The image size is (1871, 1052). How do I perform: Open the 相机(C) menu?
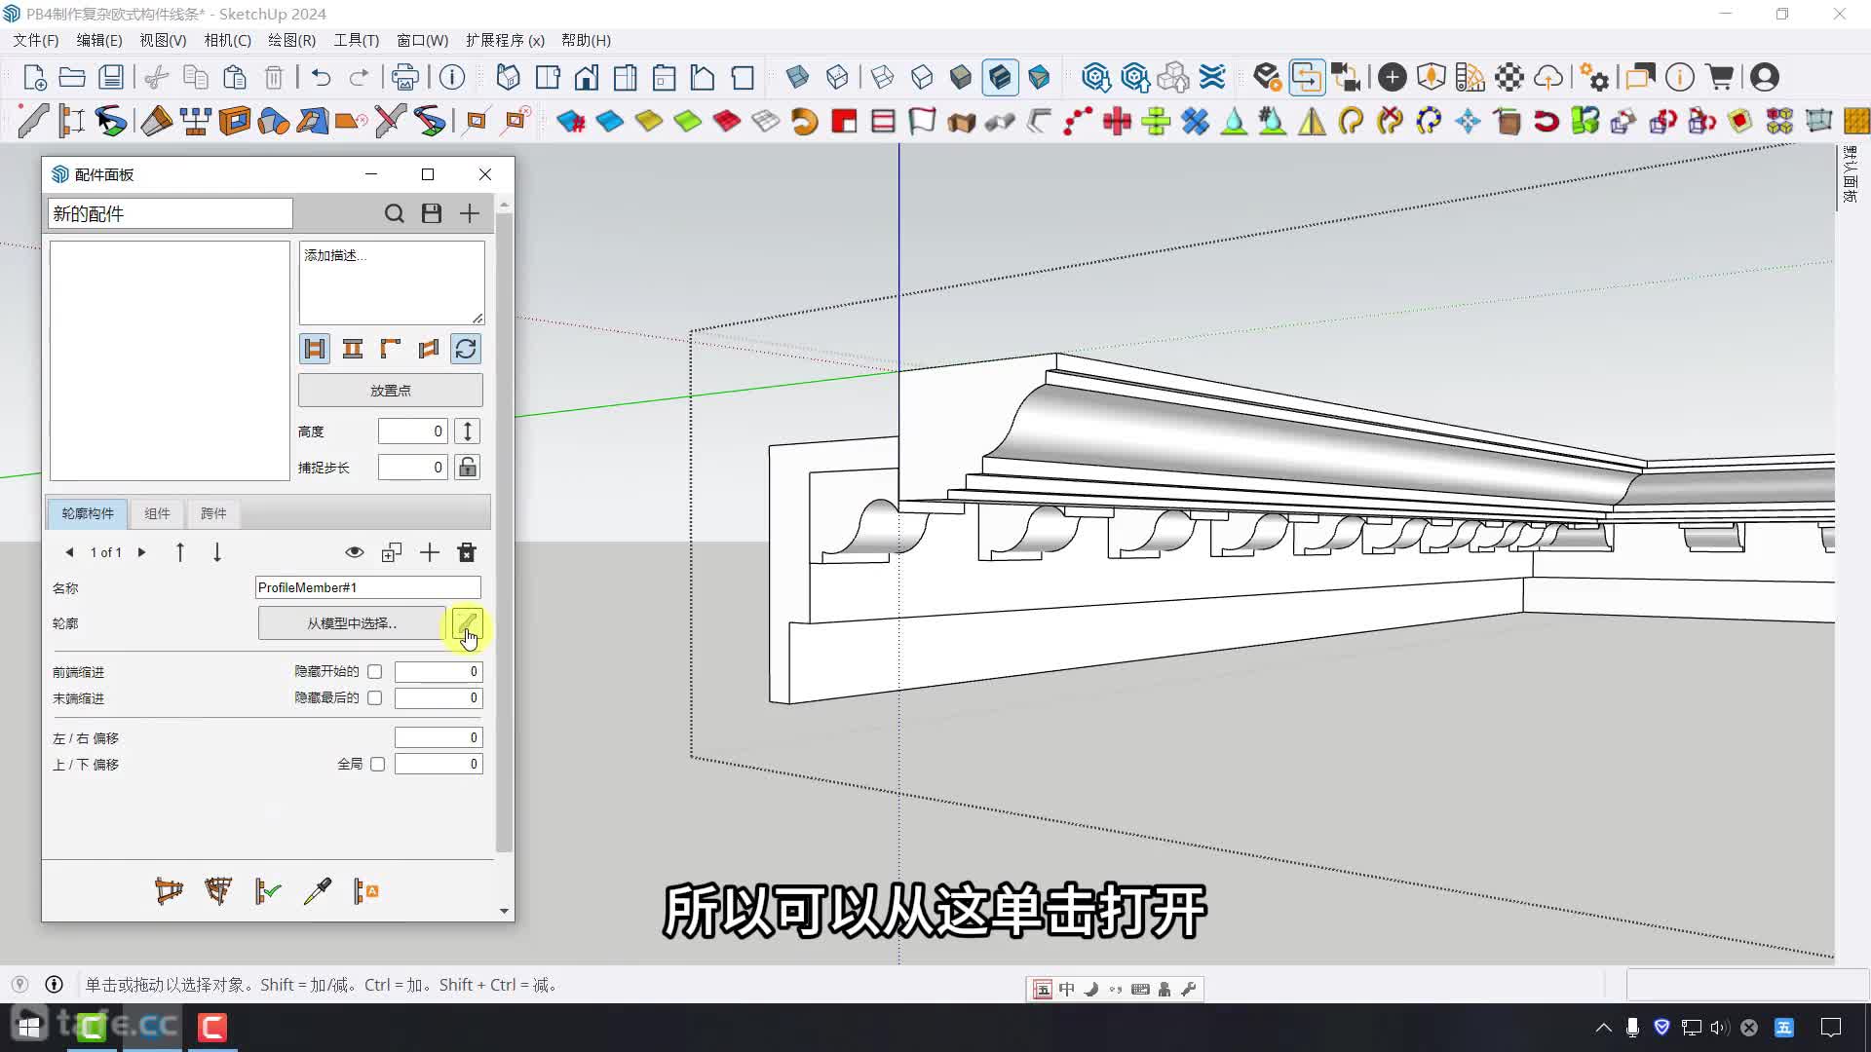[x=227, y=40]
